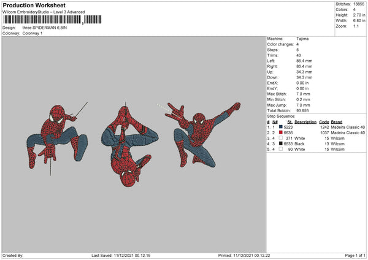Click the Printed timestamp 11/12/2021 00.12.22
Viewport: 368px width, 260px height.
(x=251, y=256)
